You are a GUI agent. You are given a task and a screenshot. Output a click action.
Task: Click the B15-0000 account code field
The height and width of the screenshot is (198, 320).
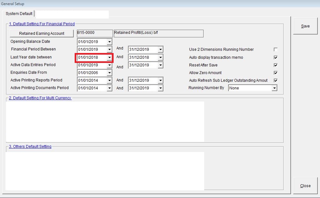(95, 33)
